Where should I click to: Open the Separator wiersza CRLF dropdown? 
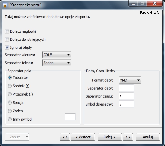(57, 55)
